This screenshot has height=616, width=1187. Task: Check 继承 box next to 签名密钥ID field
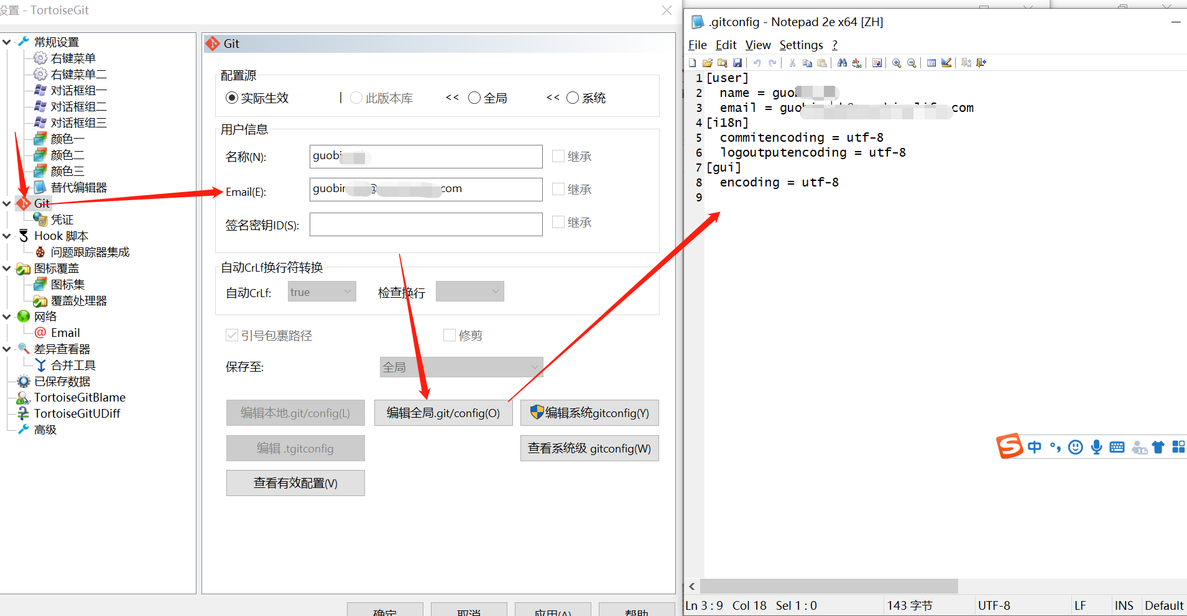click(558, 222)
